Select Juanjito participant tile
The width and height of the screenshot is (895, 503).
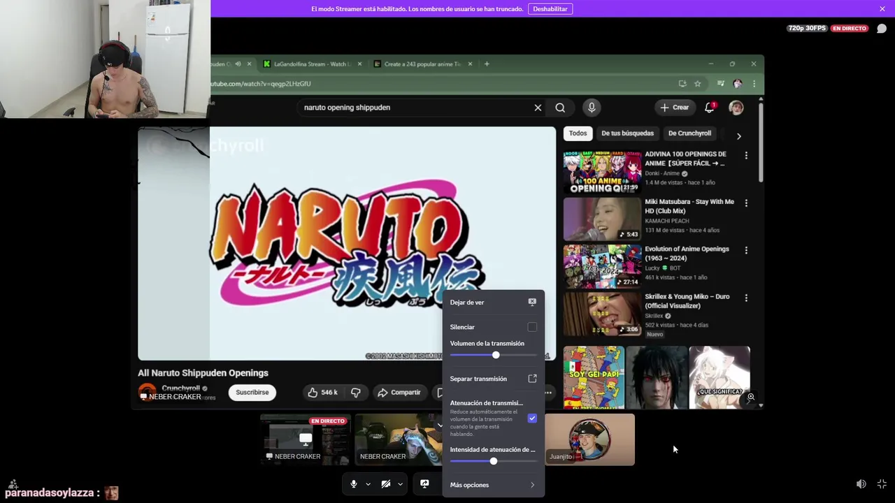click(589, 439)
